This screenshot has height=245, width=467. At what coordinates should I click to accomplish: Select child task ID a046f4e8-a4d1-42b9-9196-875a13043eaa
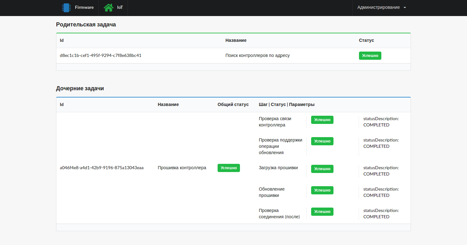click(x=102, y=168)
